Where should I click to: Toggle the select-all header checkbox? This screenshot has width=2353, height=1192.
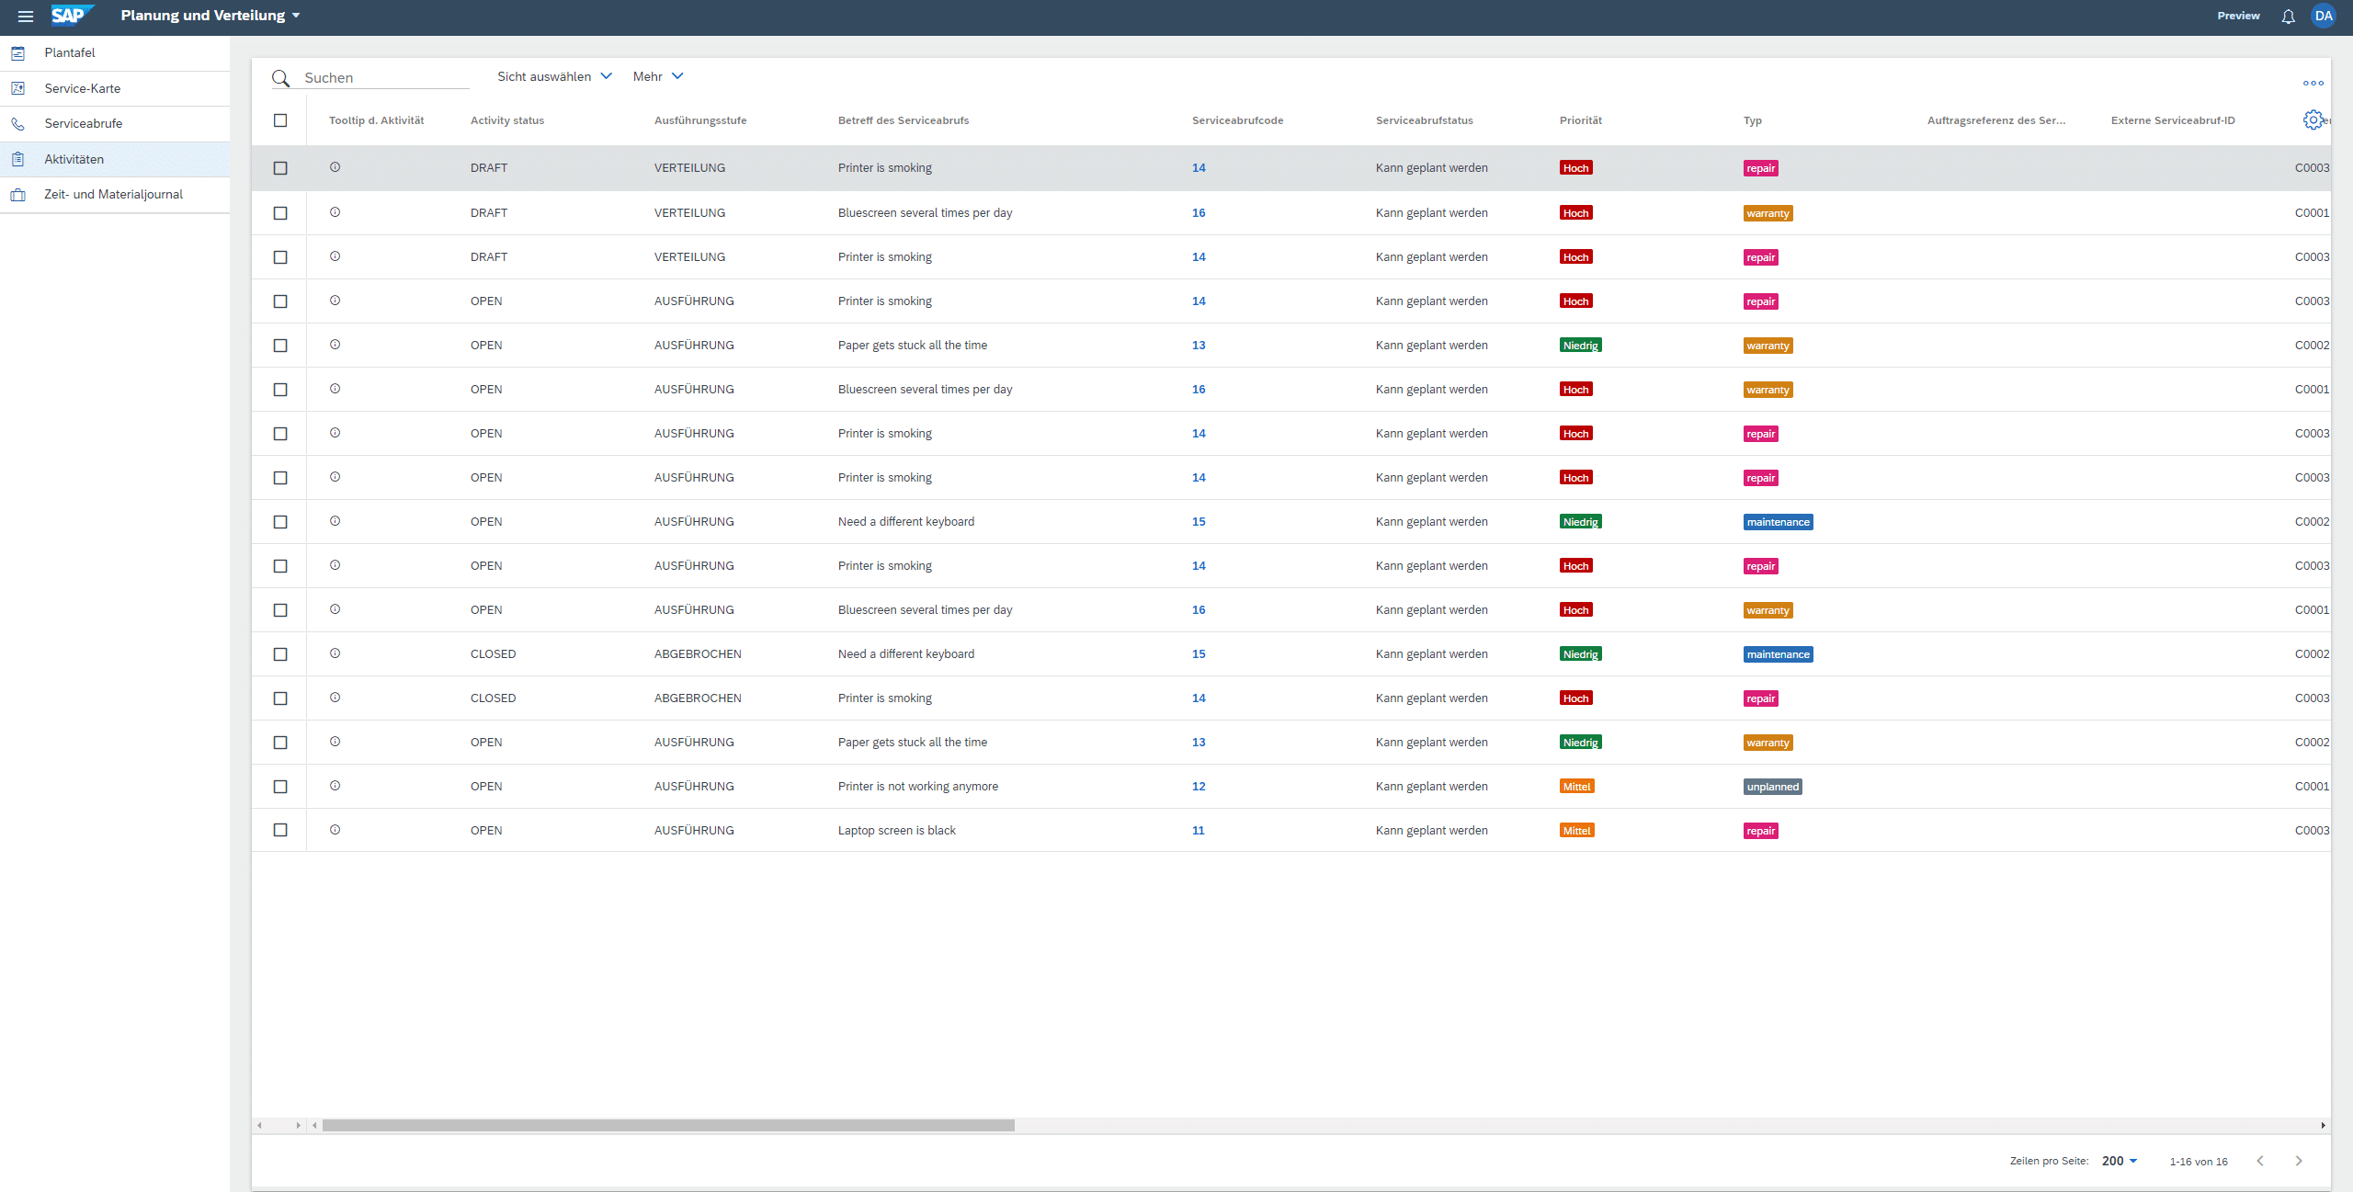(x=280, y=120)
